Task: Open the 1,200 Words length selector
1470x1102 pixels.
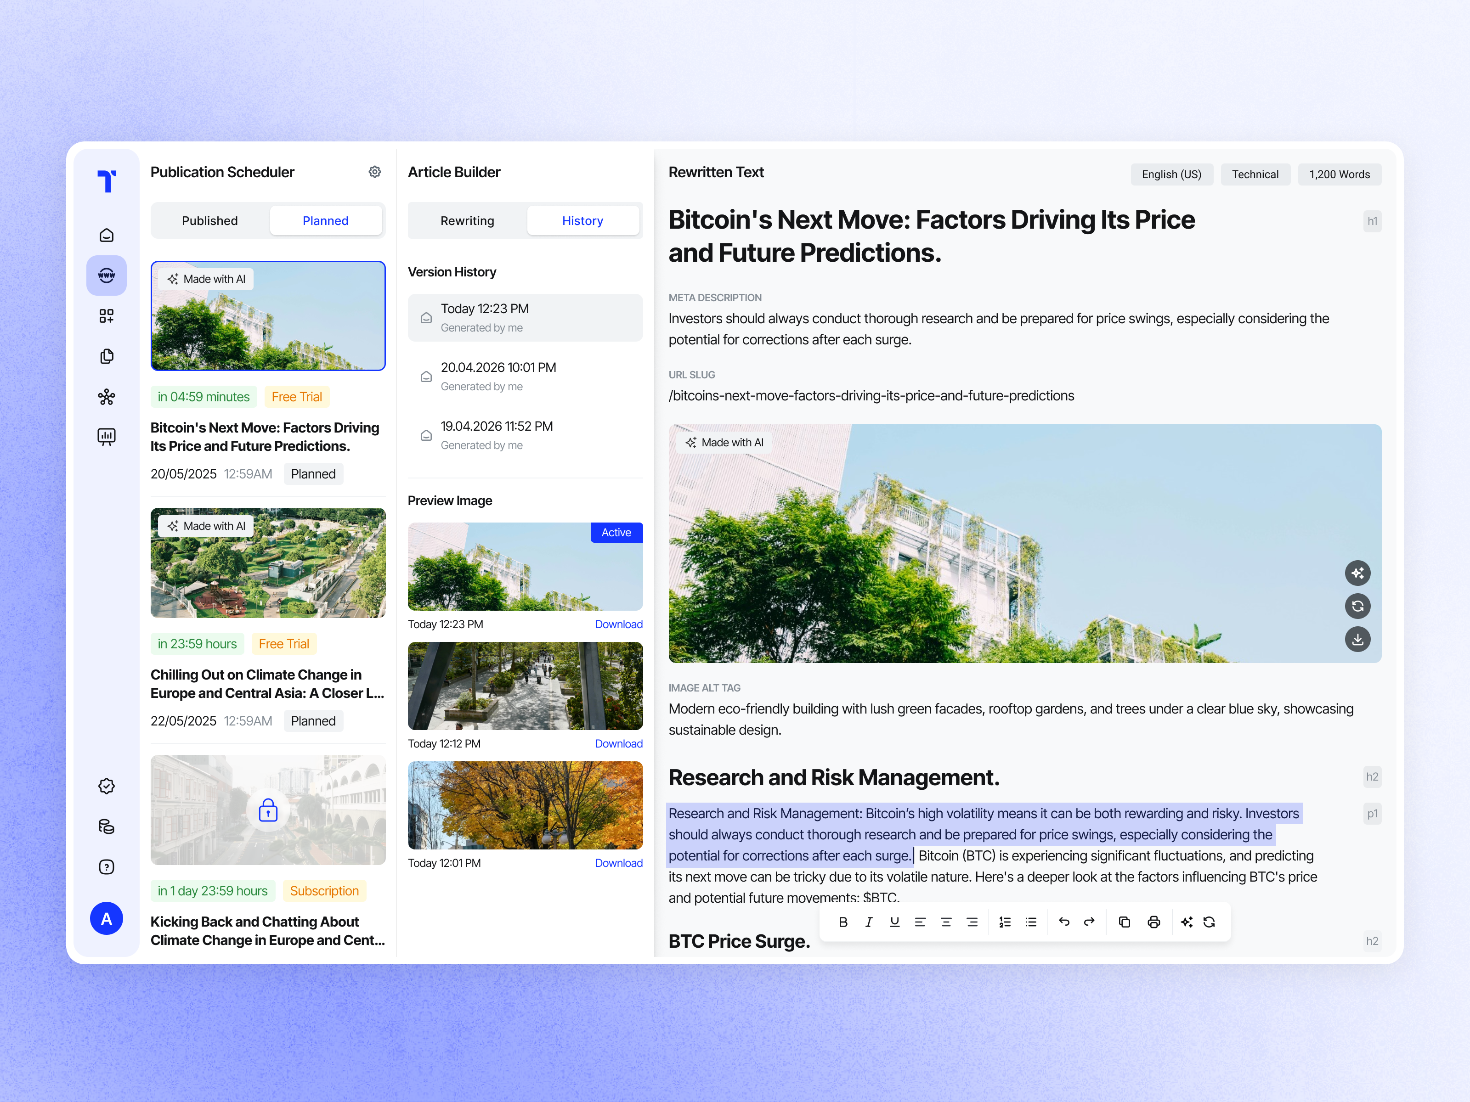Action: coord(1339,174)
